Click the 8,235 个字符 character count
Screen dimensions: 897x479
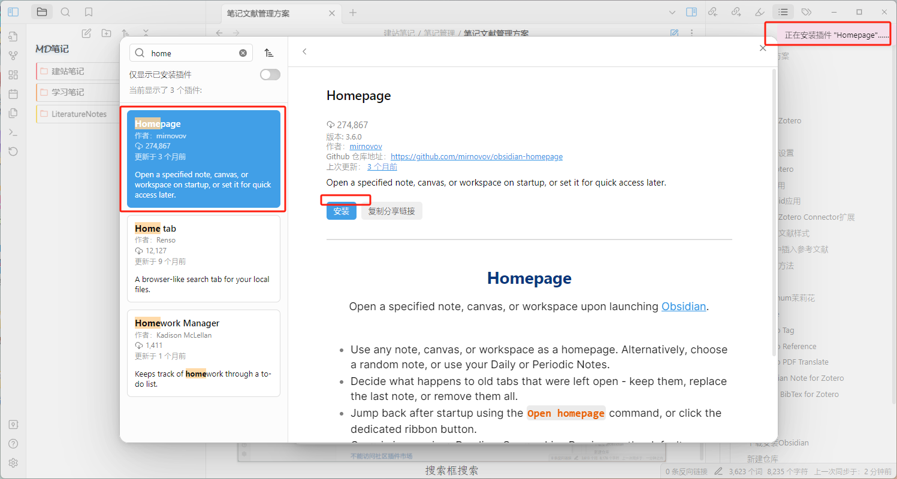pos(788,471)
